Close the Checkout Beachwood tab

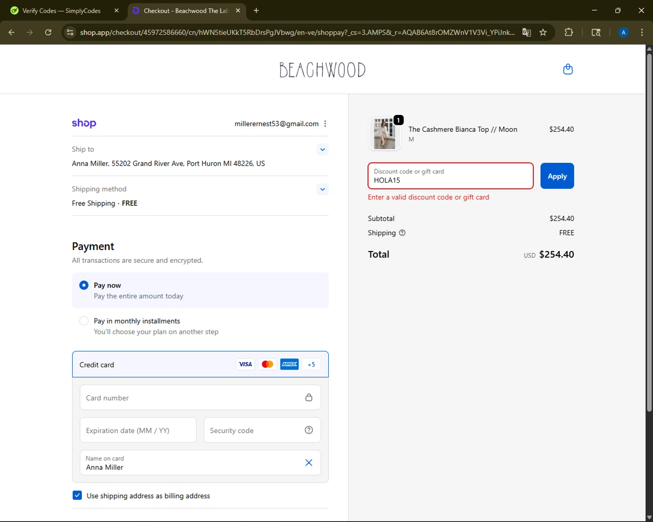[x=238, y=10]
